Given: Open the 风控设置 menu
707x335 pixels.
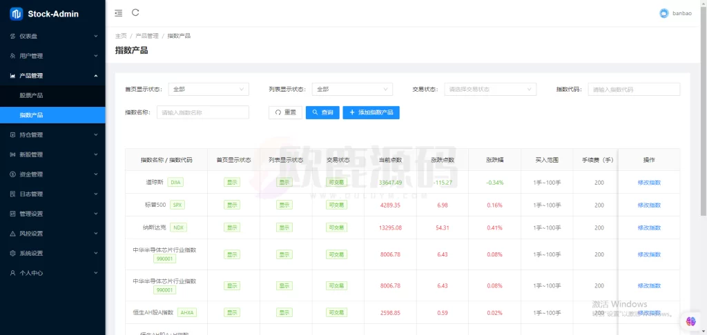Looking at the screenshot, I should coord(52,234).
